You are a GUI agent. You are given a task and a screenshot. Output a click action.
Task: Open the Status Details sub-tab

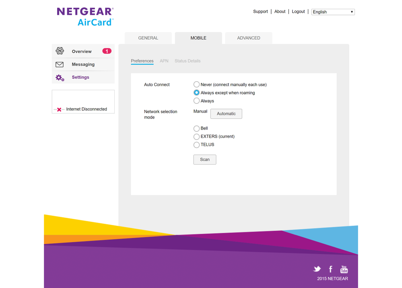click(x=188, y=61)
